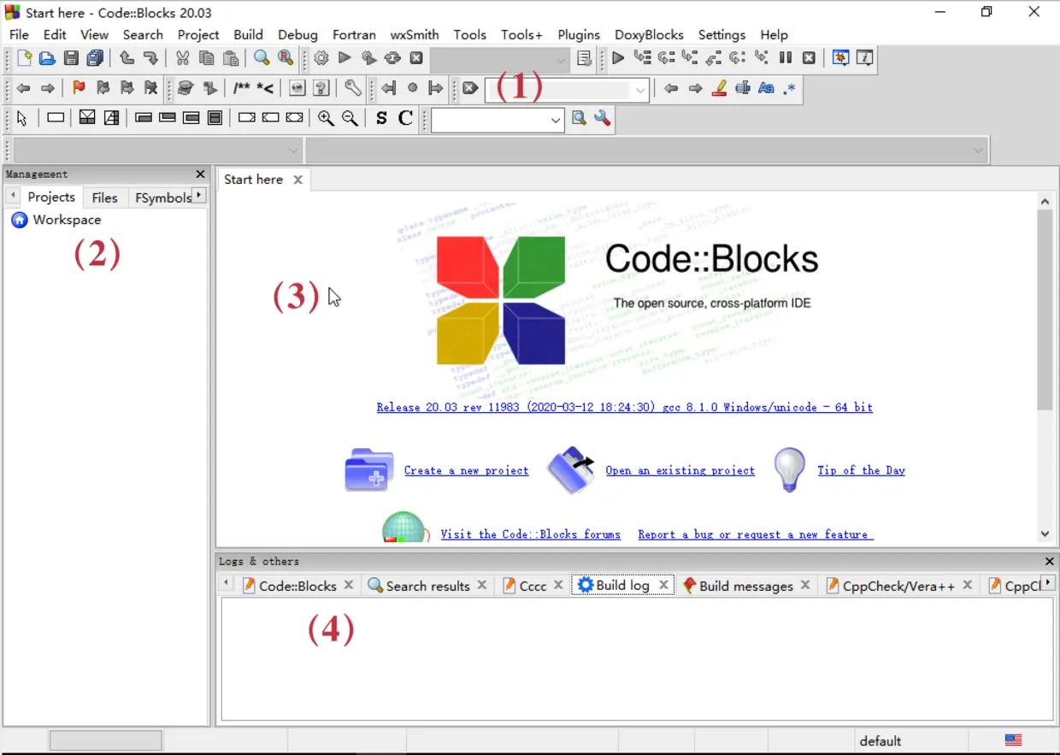Click the Open an existing project link
The image size is (1060, 755).
tap(680, 470)
